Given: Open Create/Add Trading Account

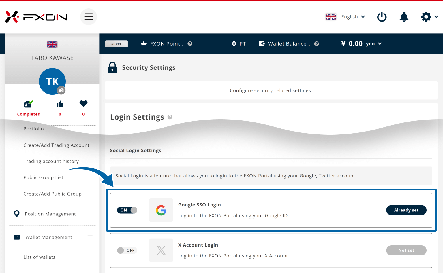Looking at the screenshot, I should coord(56,145).
